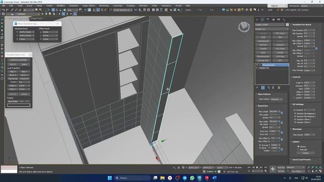This screenshot has width=324, height=182.
Task: Activate the Select and Move tool
Action: click(53, 10)
